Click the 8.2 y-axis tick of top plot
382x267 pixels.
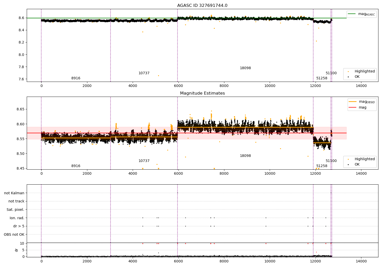[21, 42]
